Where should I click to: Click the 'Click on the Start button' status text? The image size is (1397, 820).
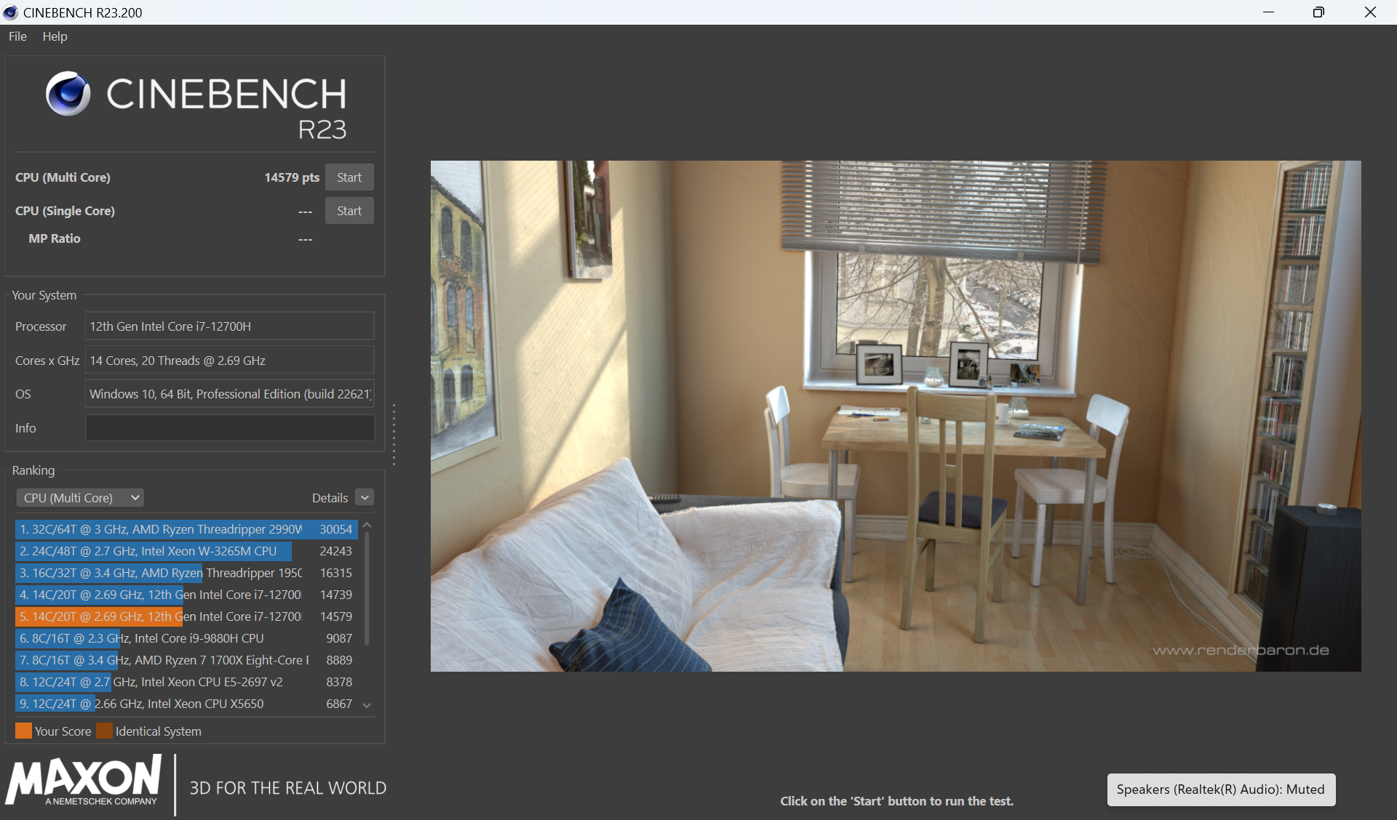tap(896, 801)
